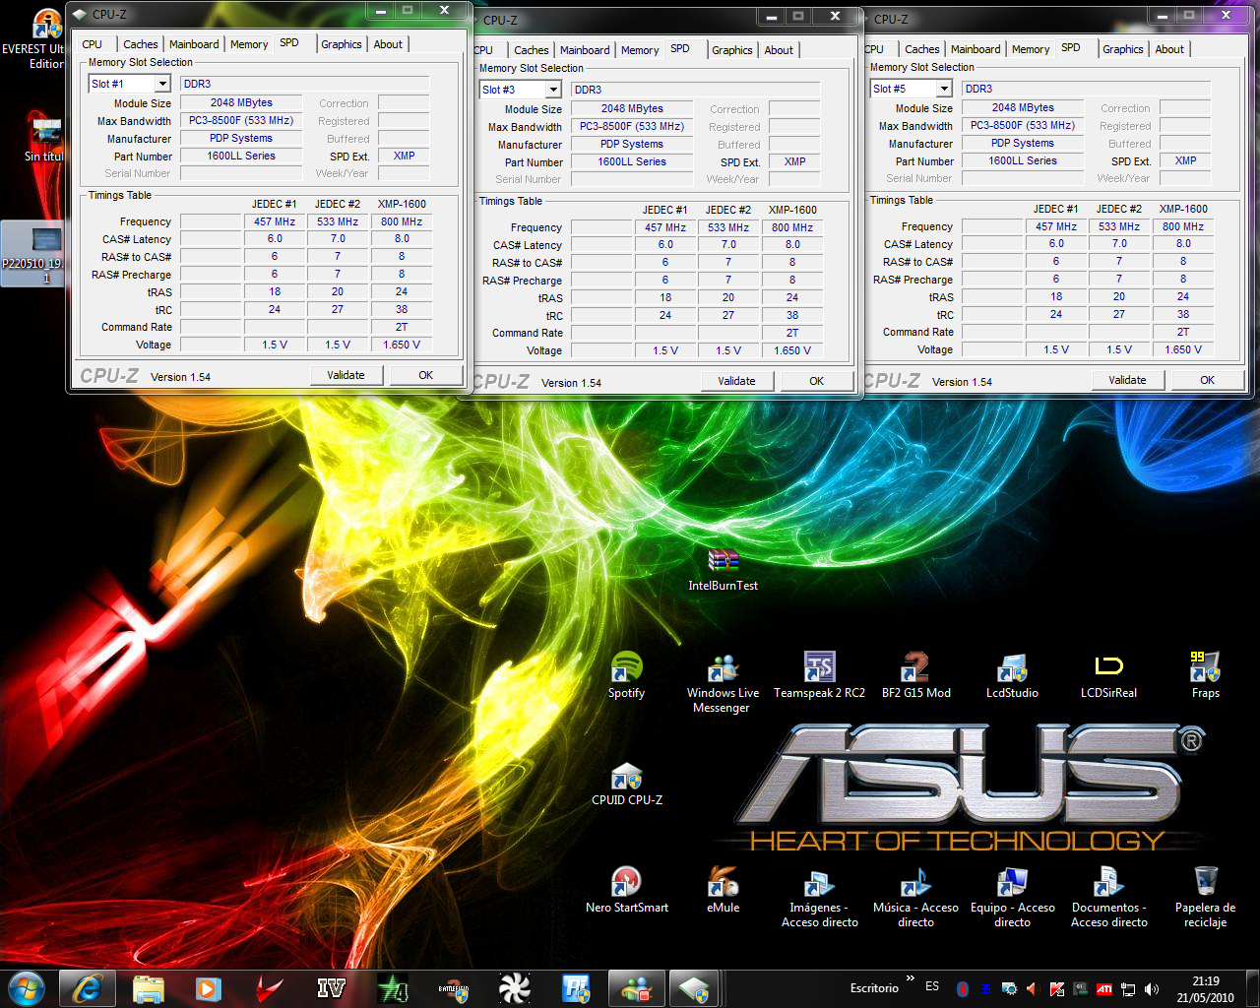Open the Slot #3 memory slot dropdown
The width and height of the screenshot is (1260, 1008).
(553, 91)
